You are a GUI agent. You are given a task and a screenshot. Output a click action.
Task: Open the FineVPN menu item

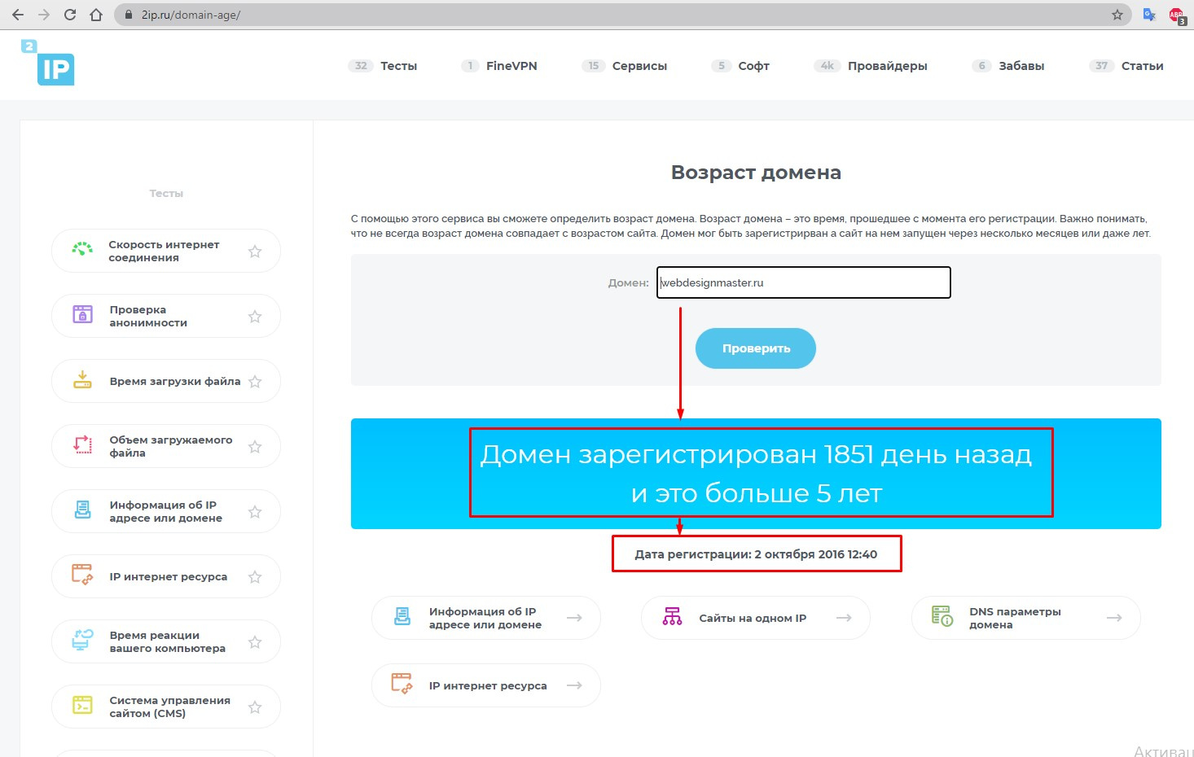pyautogui.click(x=511, y=66)
